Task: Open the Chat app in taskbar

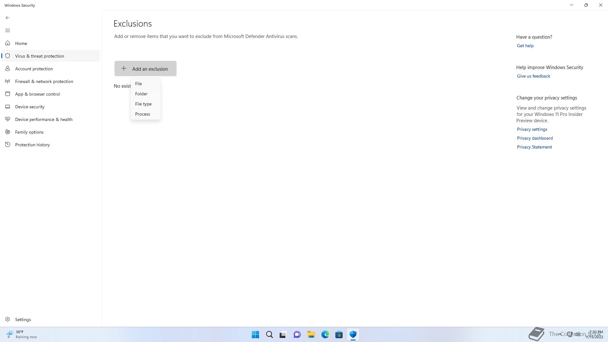Action: (x=297, y=334)
